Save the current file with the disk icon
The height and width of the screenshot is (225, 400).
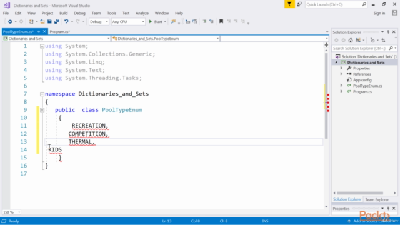(49, 22)
